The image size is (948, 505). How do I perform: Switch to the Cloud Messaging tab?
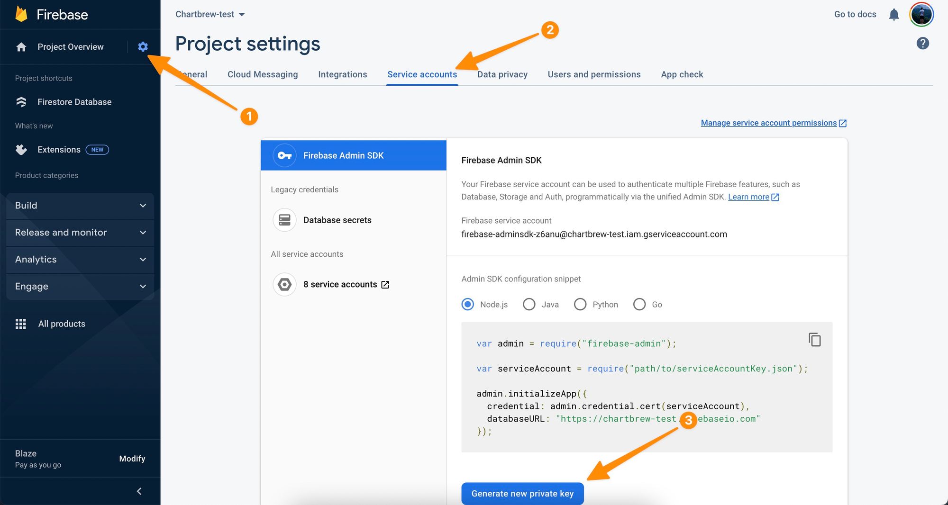click(263, 74)
